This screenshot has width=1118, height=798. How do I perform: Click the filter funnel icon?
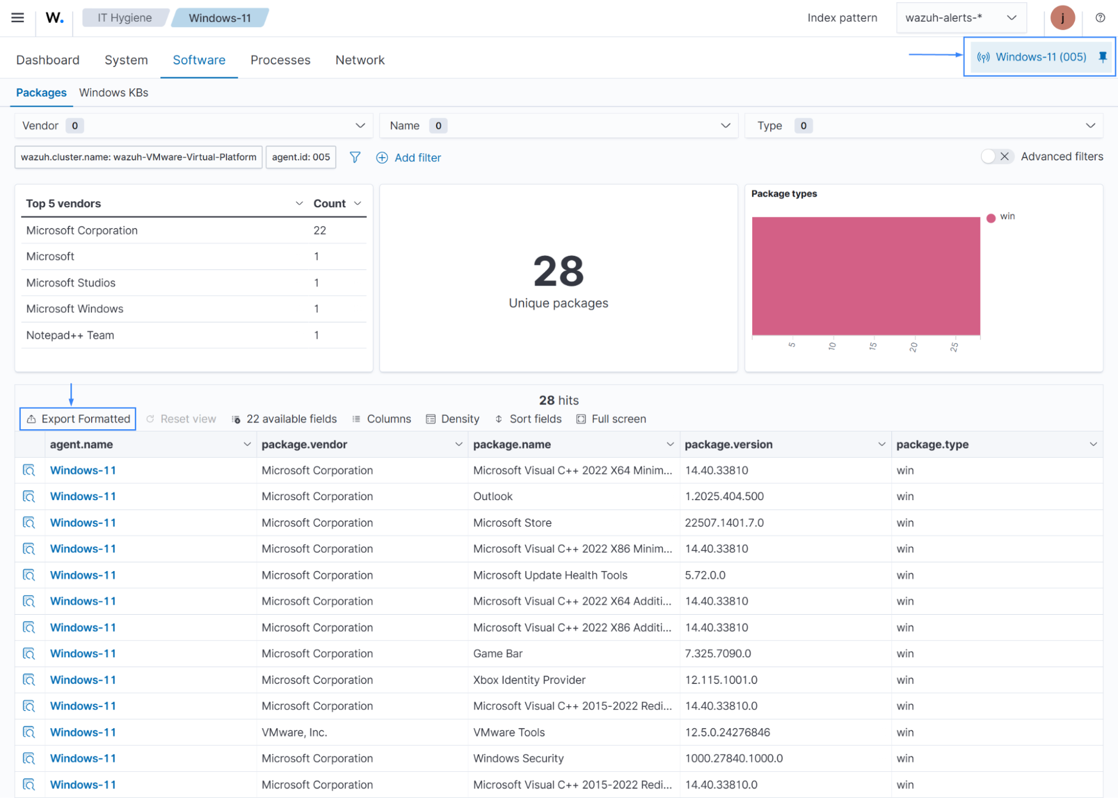click(x=355, y=158)
